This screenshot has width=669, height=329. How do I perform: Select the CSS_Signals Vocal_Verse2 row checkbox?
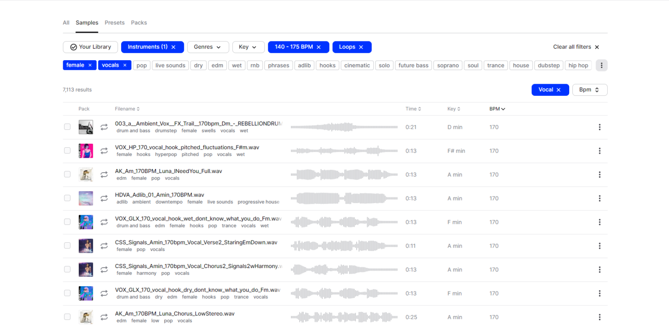tap(67, 245)
